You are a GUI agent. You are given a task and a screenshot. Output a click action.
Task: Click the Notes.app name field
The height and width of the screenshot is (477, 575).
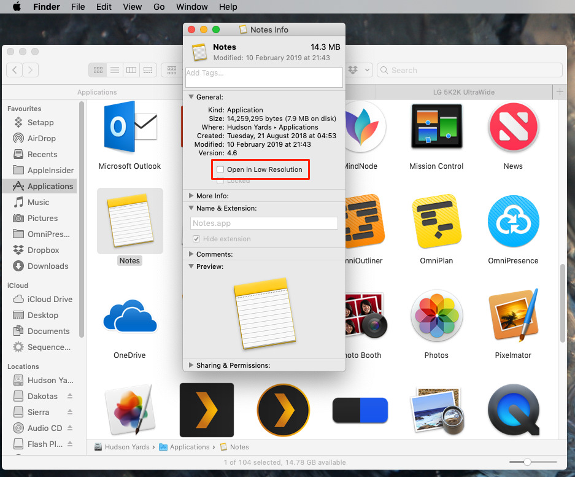click(264, 223)
